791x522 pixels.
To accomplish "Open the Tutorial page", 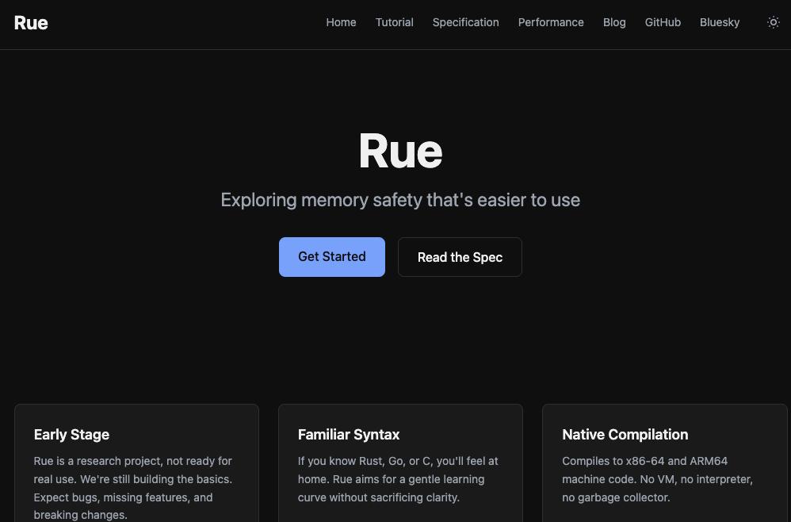I will [x=394, y=22].
